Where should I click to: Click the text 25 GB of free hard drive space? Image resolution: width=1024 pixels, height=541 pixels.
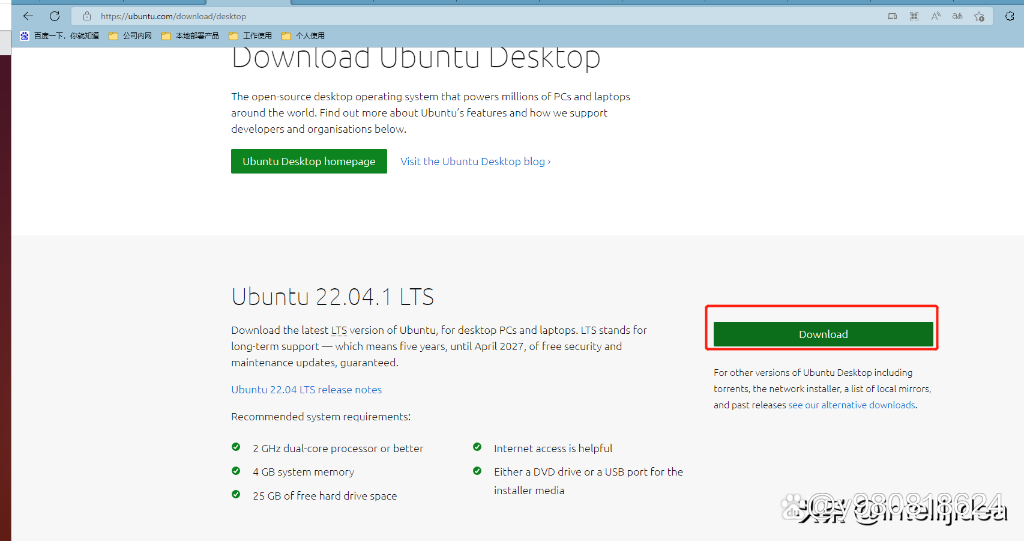coord(325,496)
